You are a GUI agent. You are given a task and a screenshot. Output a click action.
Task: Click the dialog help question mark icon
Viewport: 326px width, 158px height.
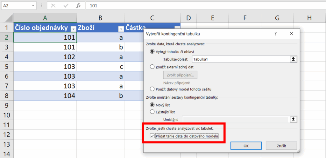(275, 34)
